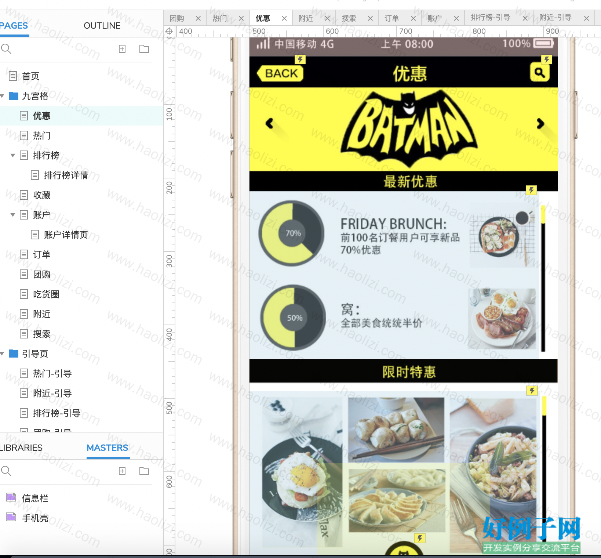Click the Batman banner image

coord(404,129)
